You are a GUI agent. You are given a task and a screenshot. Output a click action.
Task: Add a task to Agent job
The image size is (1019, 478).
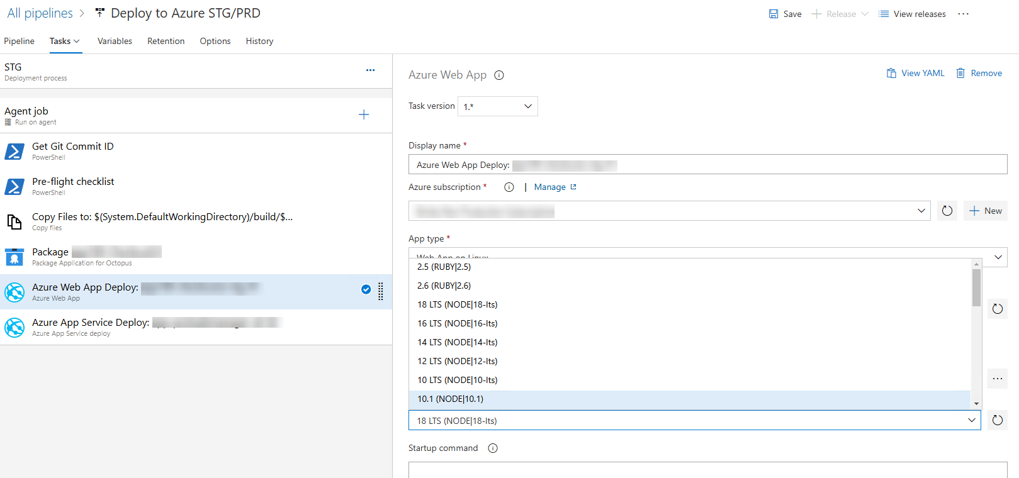tap(364, 114)
